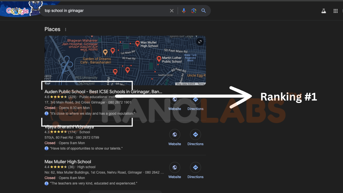Click Garden of Dreams Cafe map marker
The image size is (343, 193).
pos(105,52)
